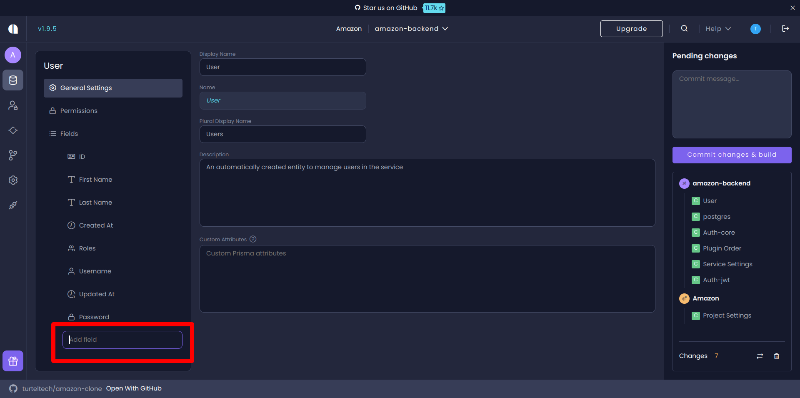Select the Roles sidebar icon
800x398 pixels.
tap(12, 105)
